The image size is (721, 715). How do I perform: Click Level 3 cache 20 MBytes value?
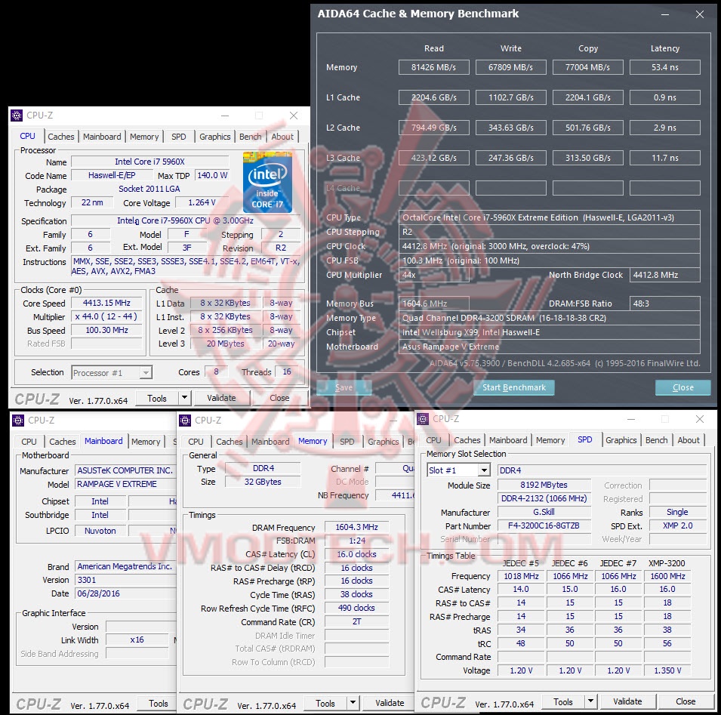pos(225,344)
